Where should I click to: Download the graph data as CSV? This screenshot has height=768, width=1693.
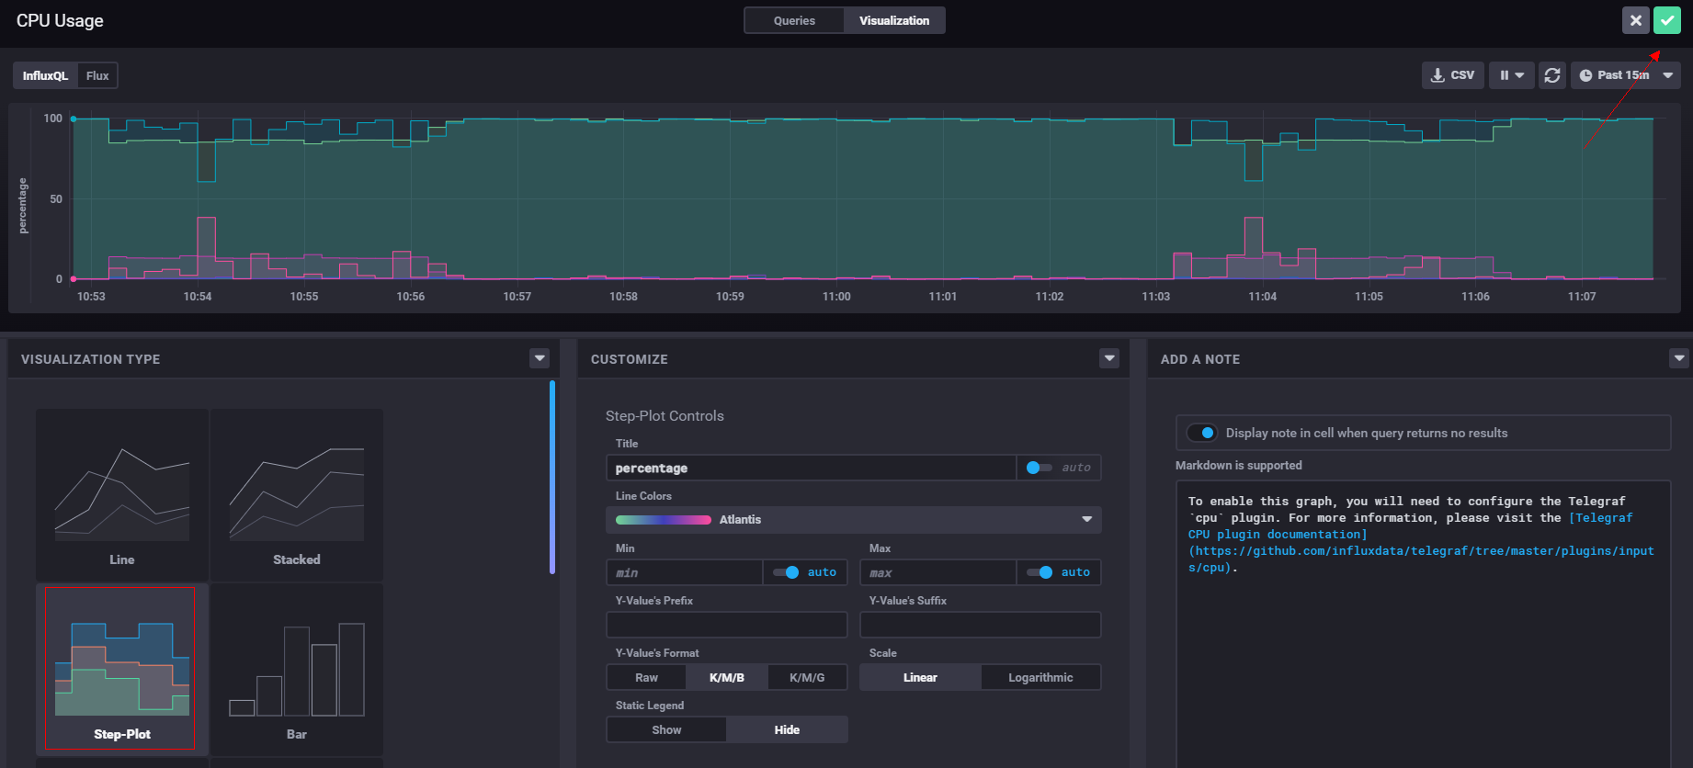1452,75
